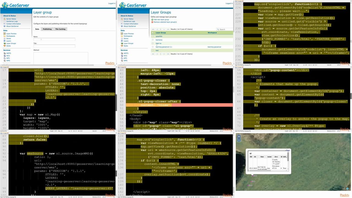
Task: Click Remove selected layer group(s) link
Action: pos(165,22)
